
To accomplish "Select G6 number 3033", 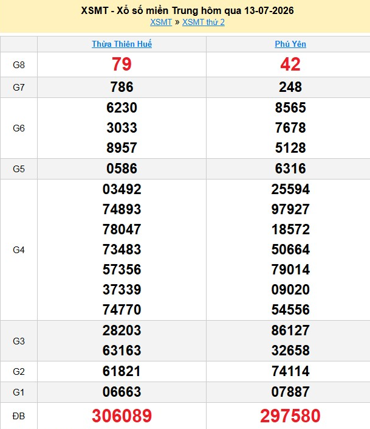I will tap(122, 128).
